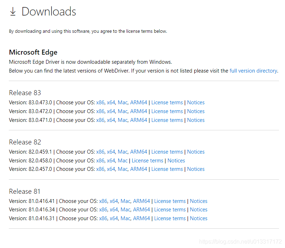
Task: Download x86 driver for version 83.0.472.0
Action: coord(100,111)
